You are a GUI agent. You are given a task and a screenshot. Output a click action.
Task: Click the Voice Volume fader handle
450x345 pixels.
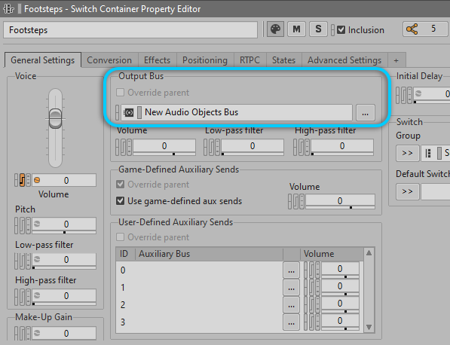(55, 118)
